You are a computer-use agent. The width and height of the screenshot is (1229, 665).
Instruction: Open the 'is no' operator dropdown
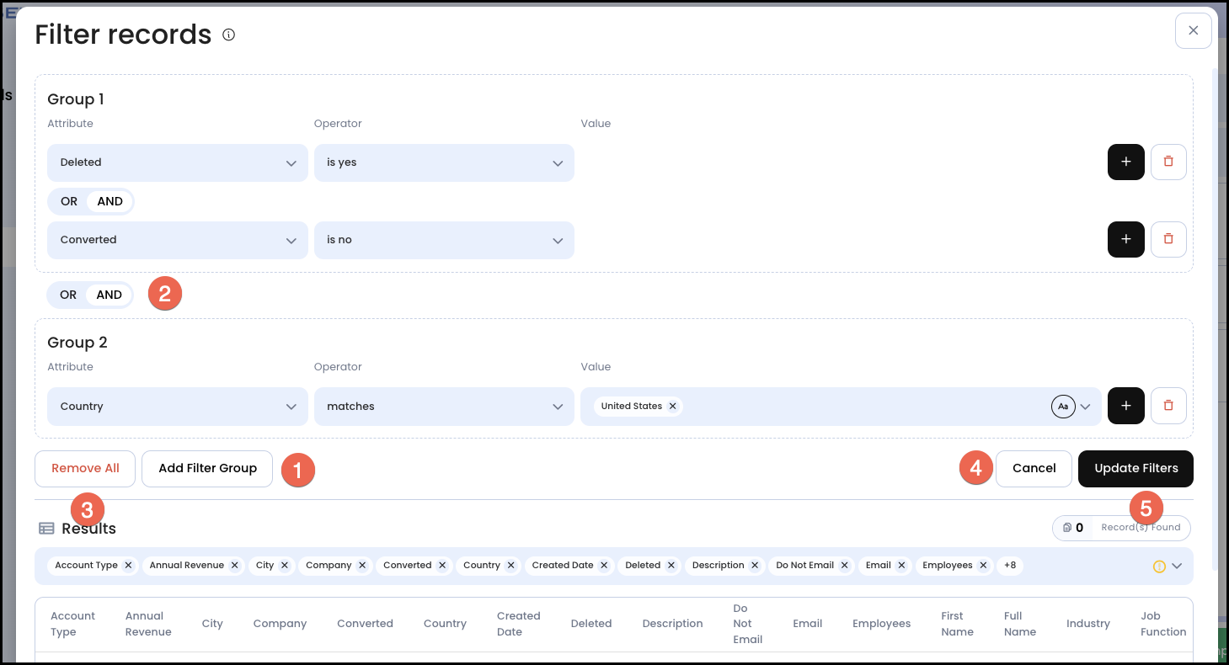[x=444, y=240]
